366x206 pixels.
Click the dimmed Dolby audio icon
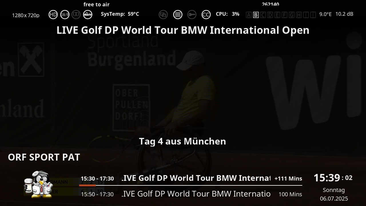(76, 15)
